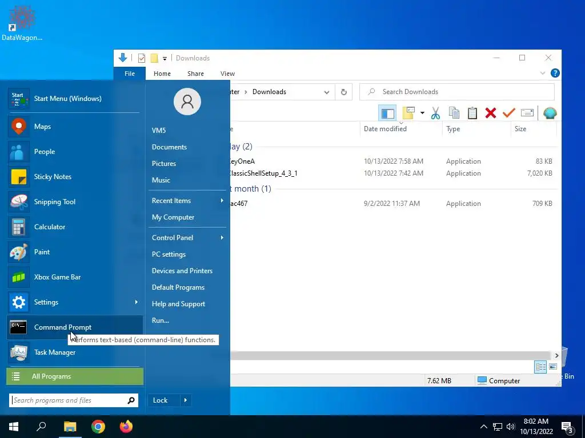Open Xbox Game Bar
The image size is (585, 438).
tap(75, 277)
